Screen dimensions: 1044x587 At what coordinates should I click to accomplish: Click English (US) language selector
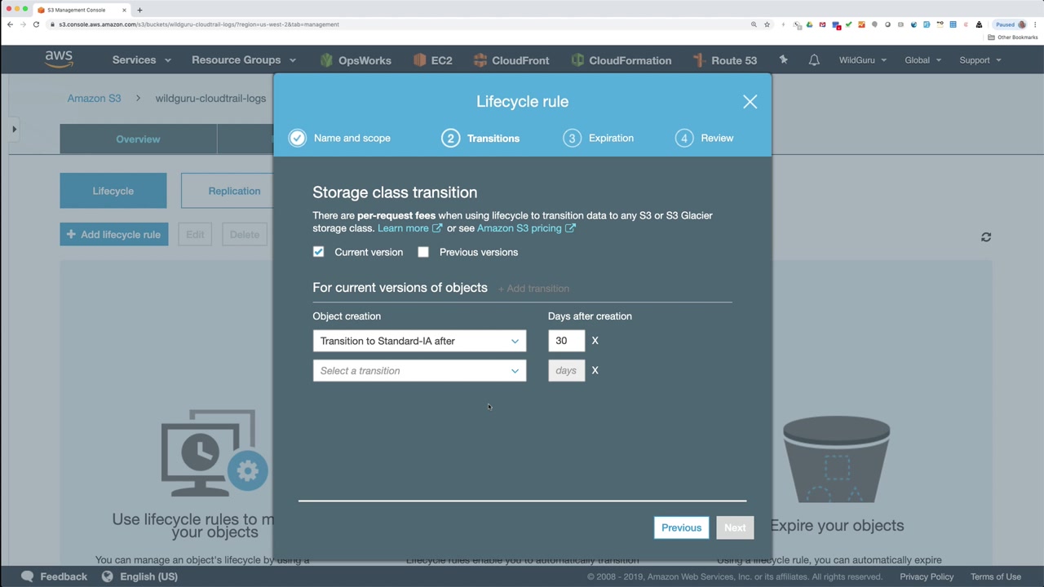point(148,576)
